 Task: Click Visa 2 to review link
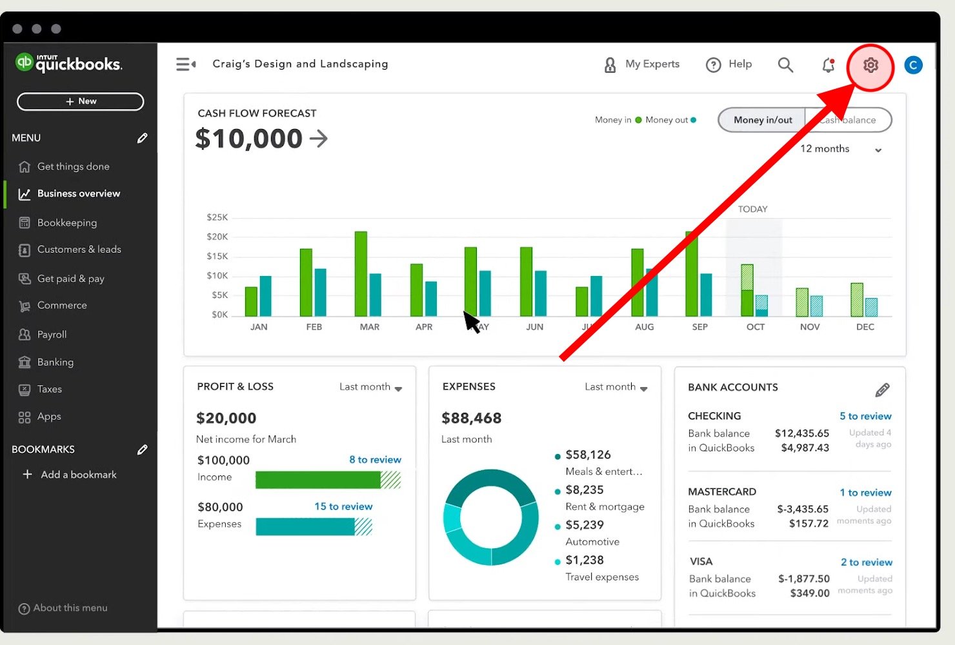click(x=866, y=562)
